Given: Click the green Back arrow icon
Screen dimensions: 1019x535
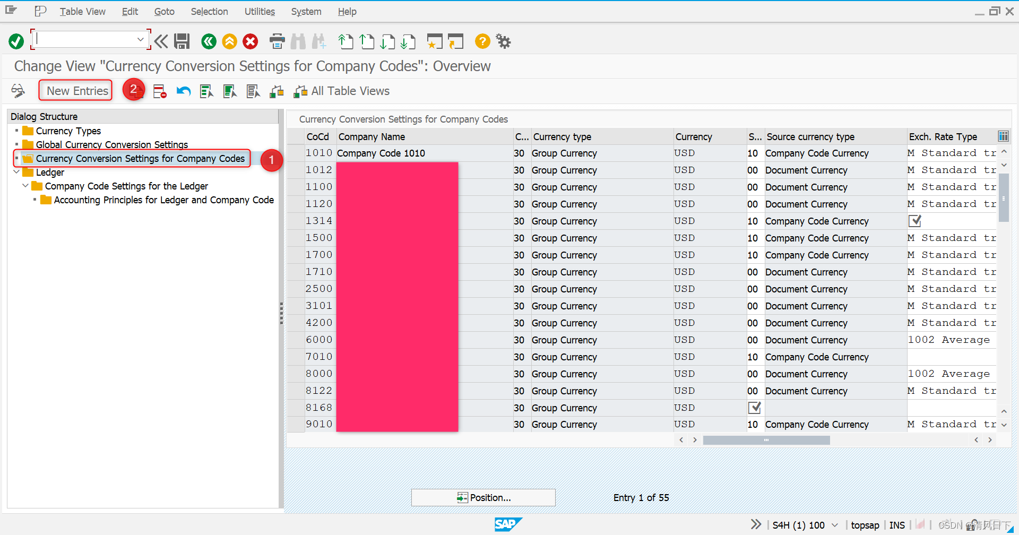Looking at the screenshot, I should point(209,41).
